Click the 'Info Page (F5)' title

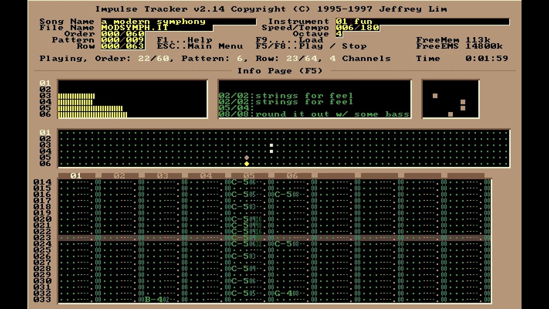[x=280, y=71]
